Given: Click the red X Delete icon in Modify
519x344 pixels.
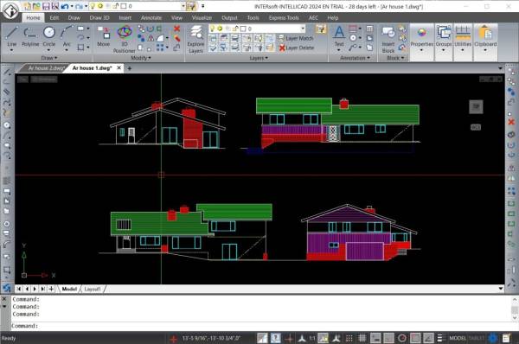Looking at the screenshot, I should pyautogui.click(x=176, y=29).
